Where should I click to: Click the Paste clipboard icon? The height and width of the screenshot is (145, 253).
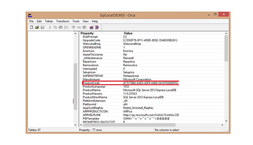coord(61,27)
